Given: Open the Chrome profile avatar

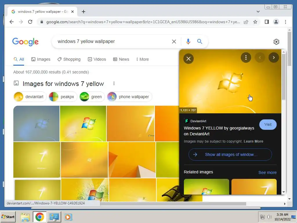Looking at the screenshot, I should click(x=276, y=22).
